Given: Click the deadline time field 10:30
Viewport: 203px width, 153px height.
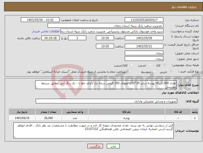Looking at the screenshot, I should point(105,38).
